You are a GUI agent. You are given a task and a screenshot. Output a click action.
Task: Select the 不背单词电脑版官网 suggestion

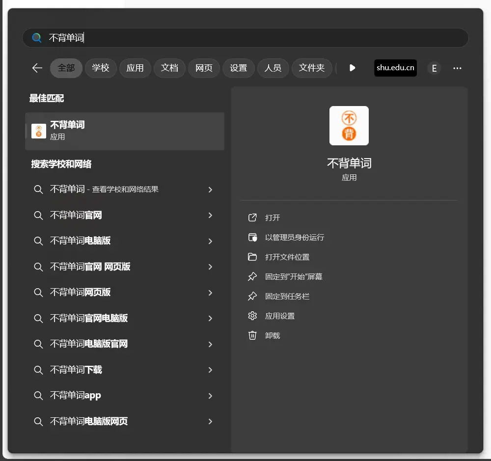click(124, 344)
